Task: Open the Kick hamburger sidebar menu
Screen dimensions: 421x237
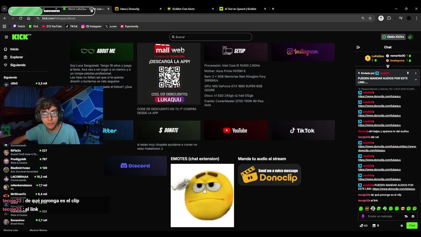Action: pyautogui.click(x=6, y=37)
